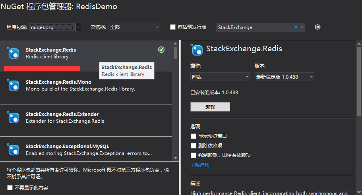Screen dimensions: 362x195
Task: Enable force uninstall even with dependencies
Action: (194, 155)
